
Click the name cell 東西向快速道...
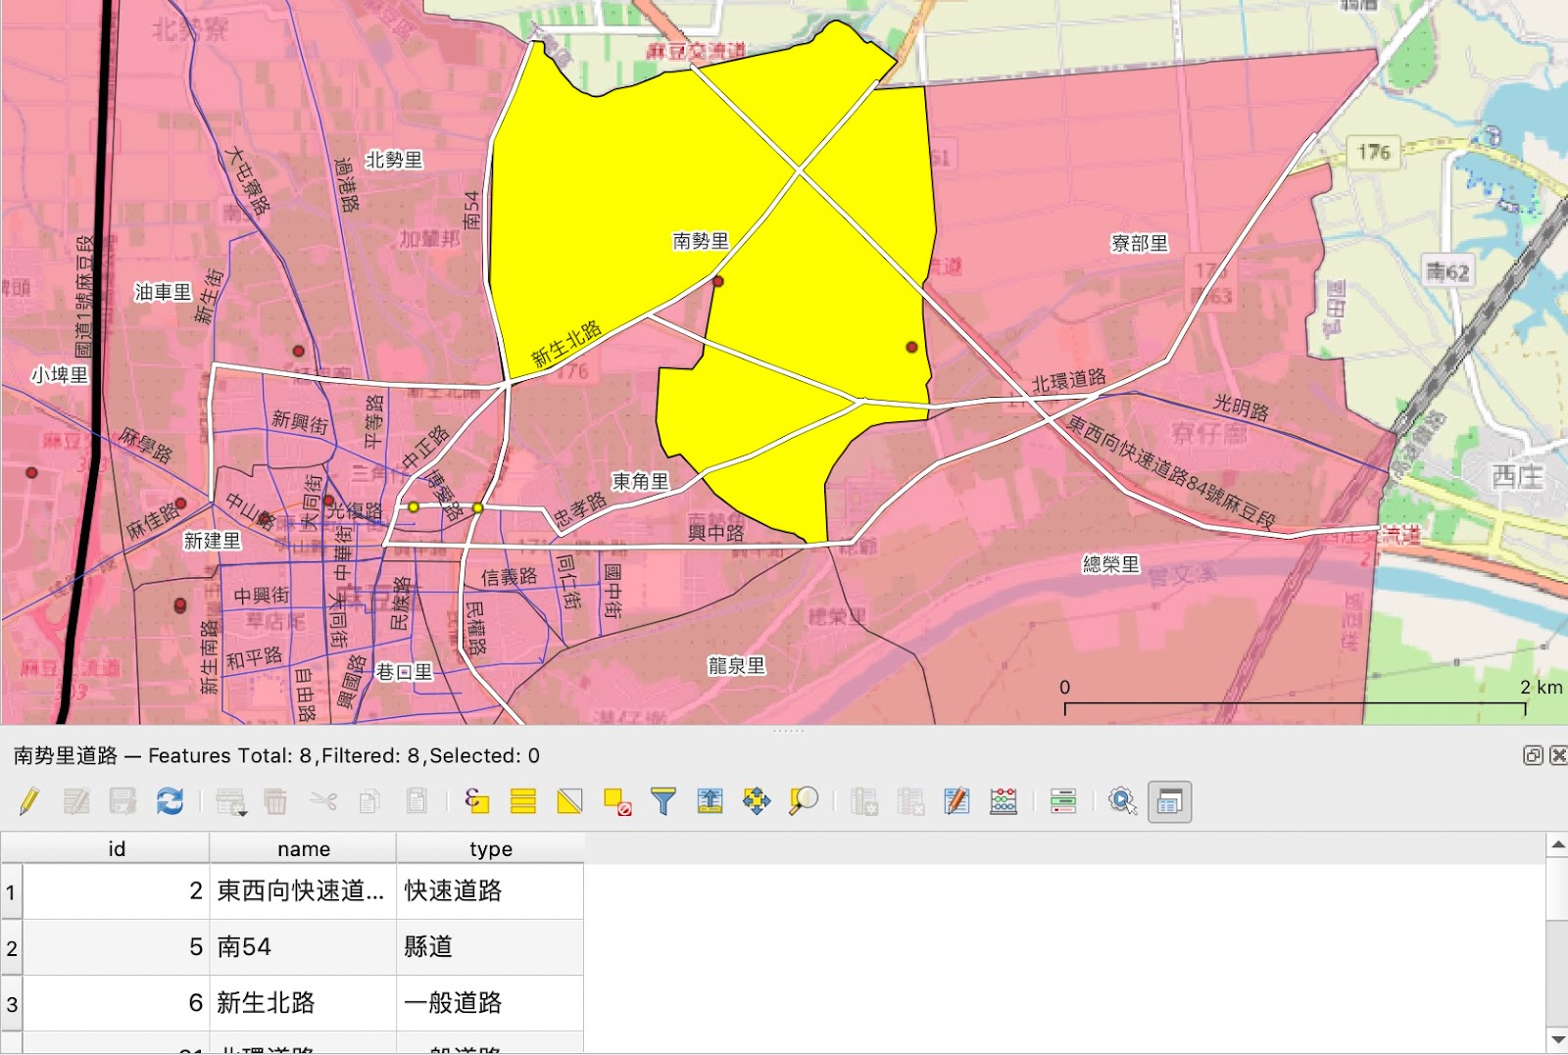click(303, 891)
